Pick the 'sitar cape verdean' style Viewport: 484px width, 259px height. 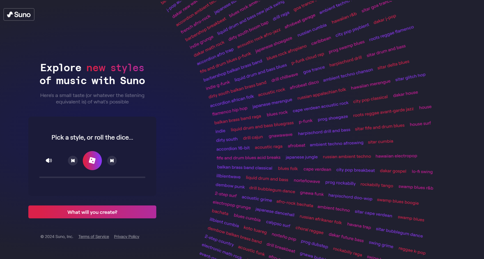pyautogui.click(x=373, y=213)
